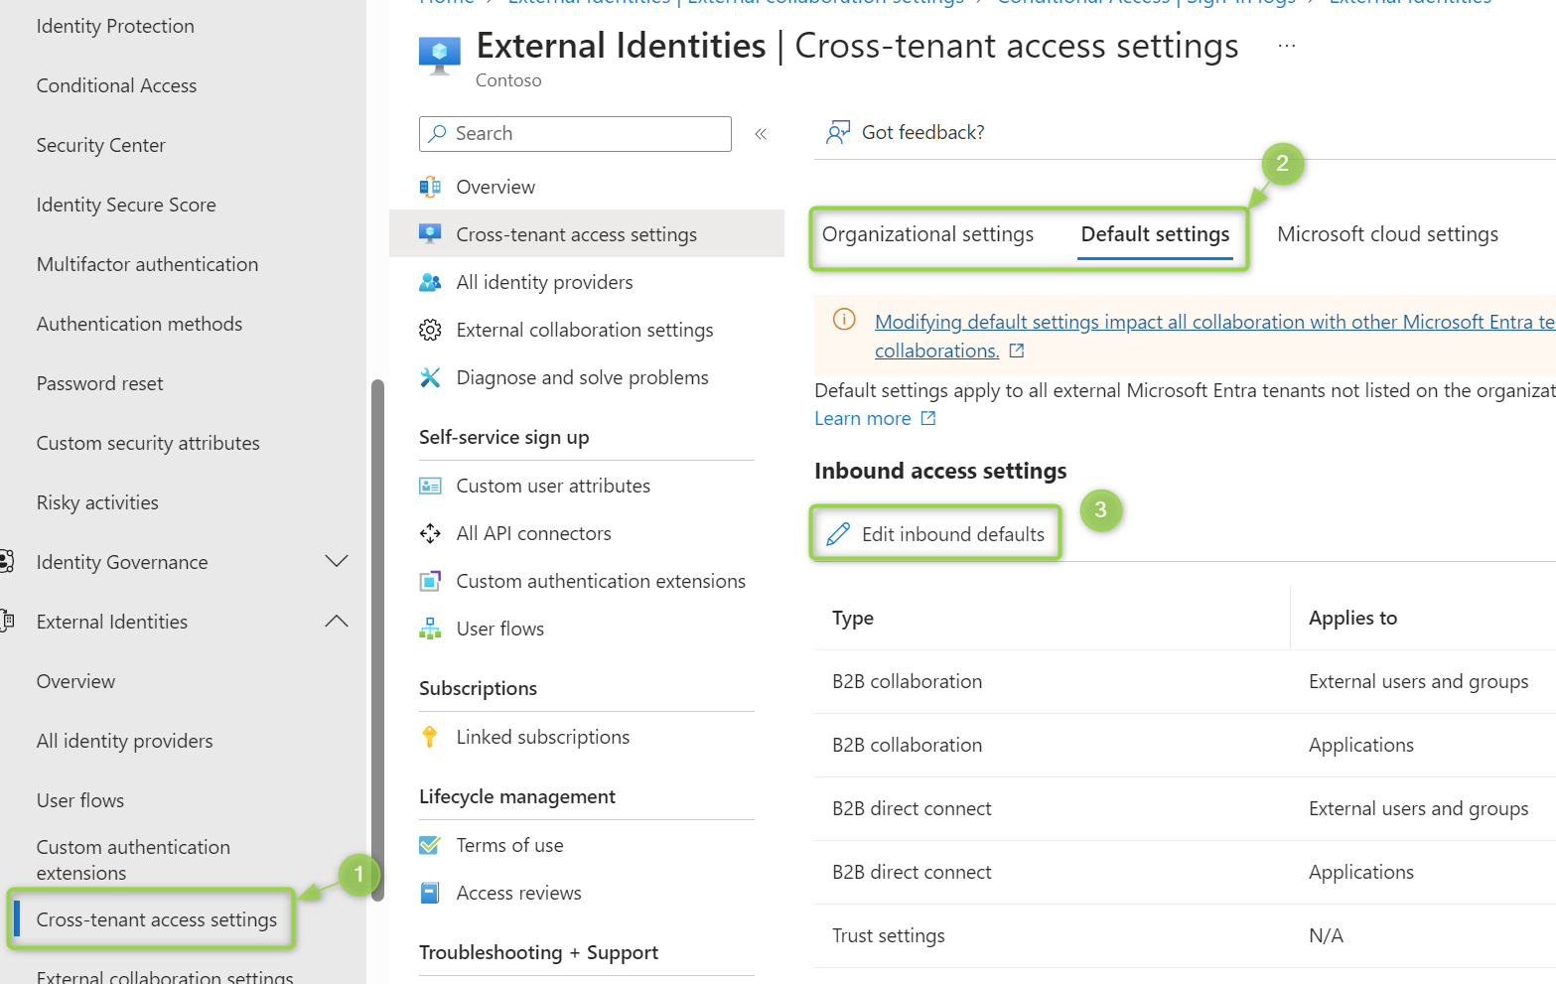The height and width of the screenshot is (984, 1556).
Task: Open Identity Secure Score in left navigation
Action: click(126, 205)
